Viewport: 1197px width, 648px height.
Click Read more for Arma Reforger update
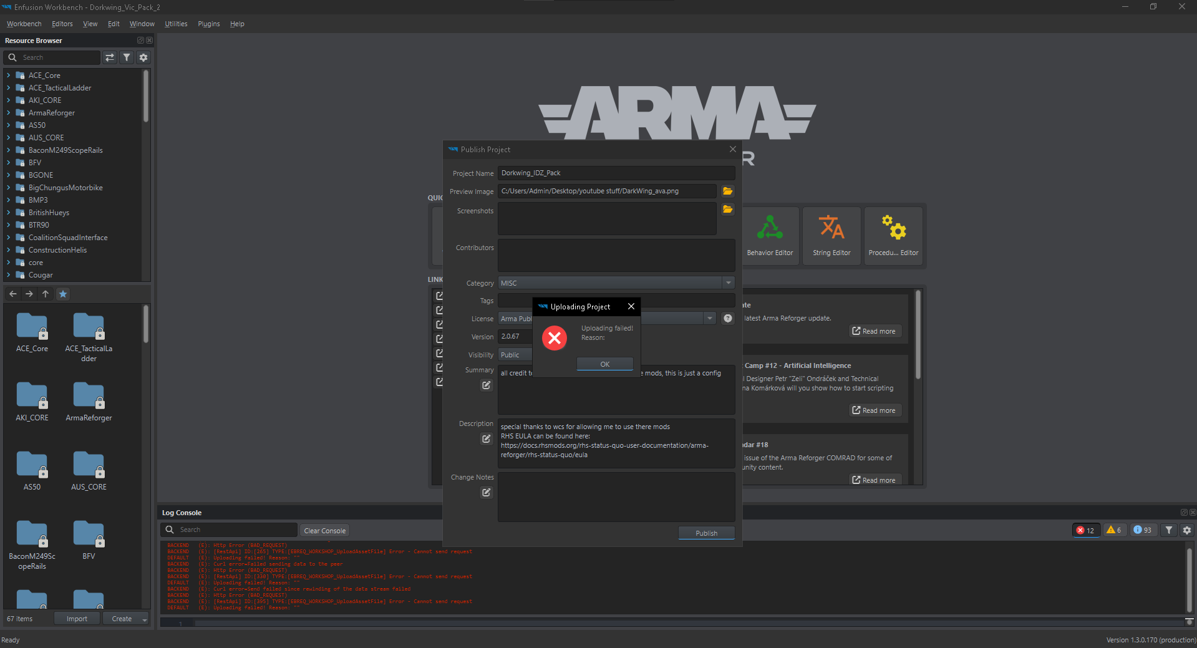(874, 331)
